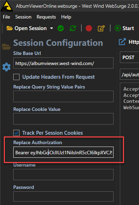Enable Update Headers From Request checkbox
Screen dimensions: 139x205
[x=16, y=77]
